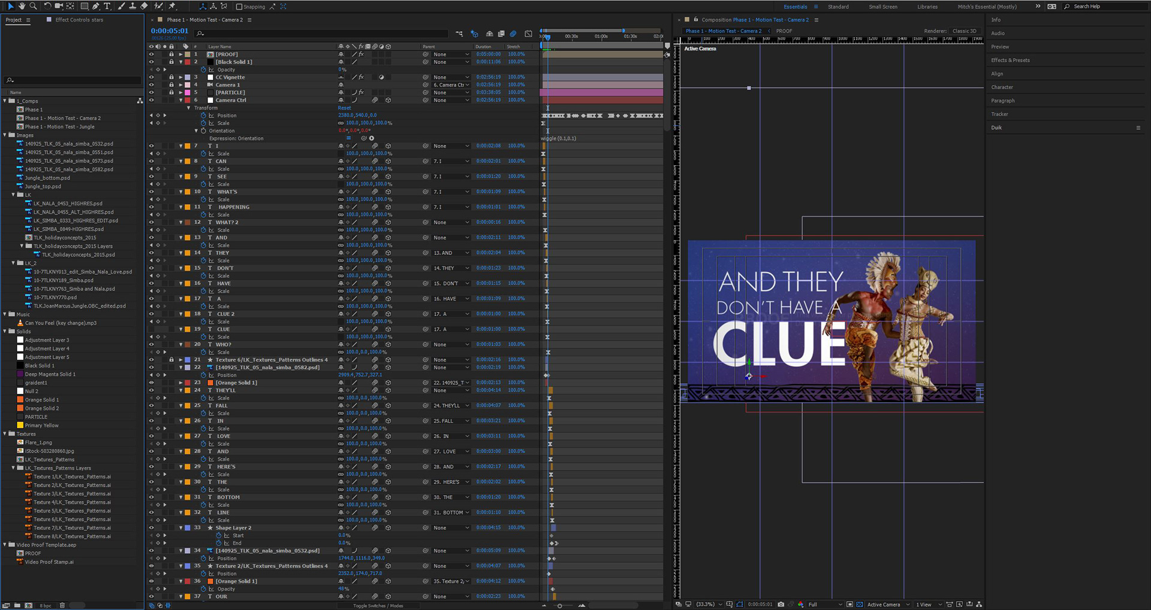Select the Horizontal Type tool
Screen dimensions: 1151x610
coord(107,6)
